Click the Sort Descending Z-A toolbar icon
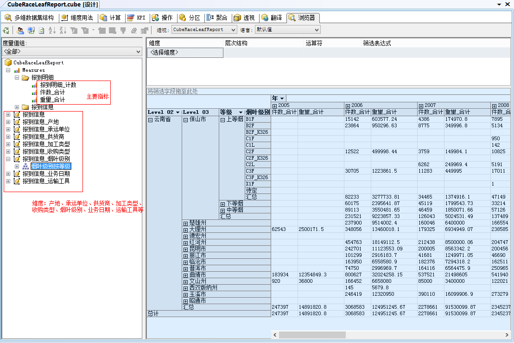Screen dimensions: 514x343 coord(63,30)
